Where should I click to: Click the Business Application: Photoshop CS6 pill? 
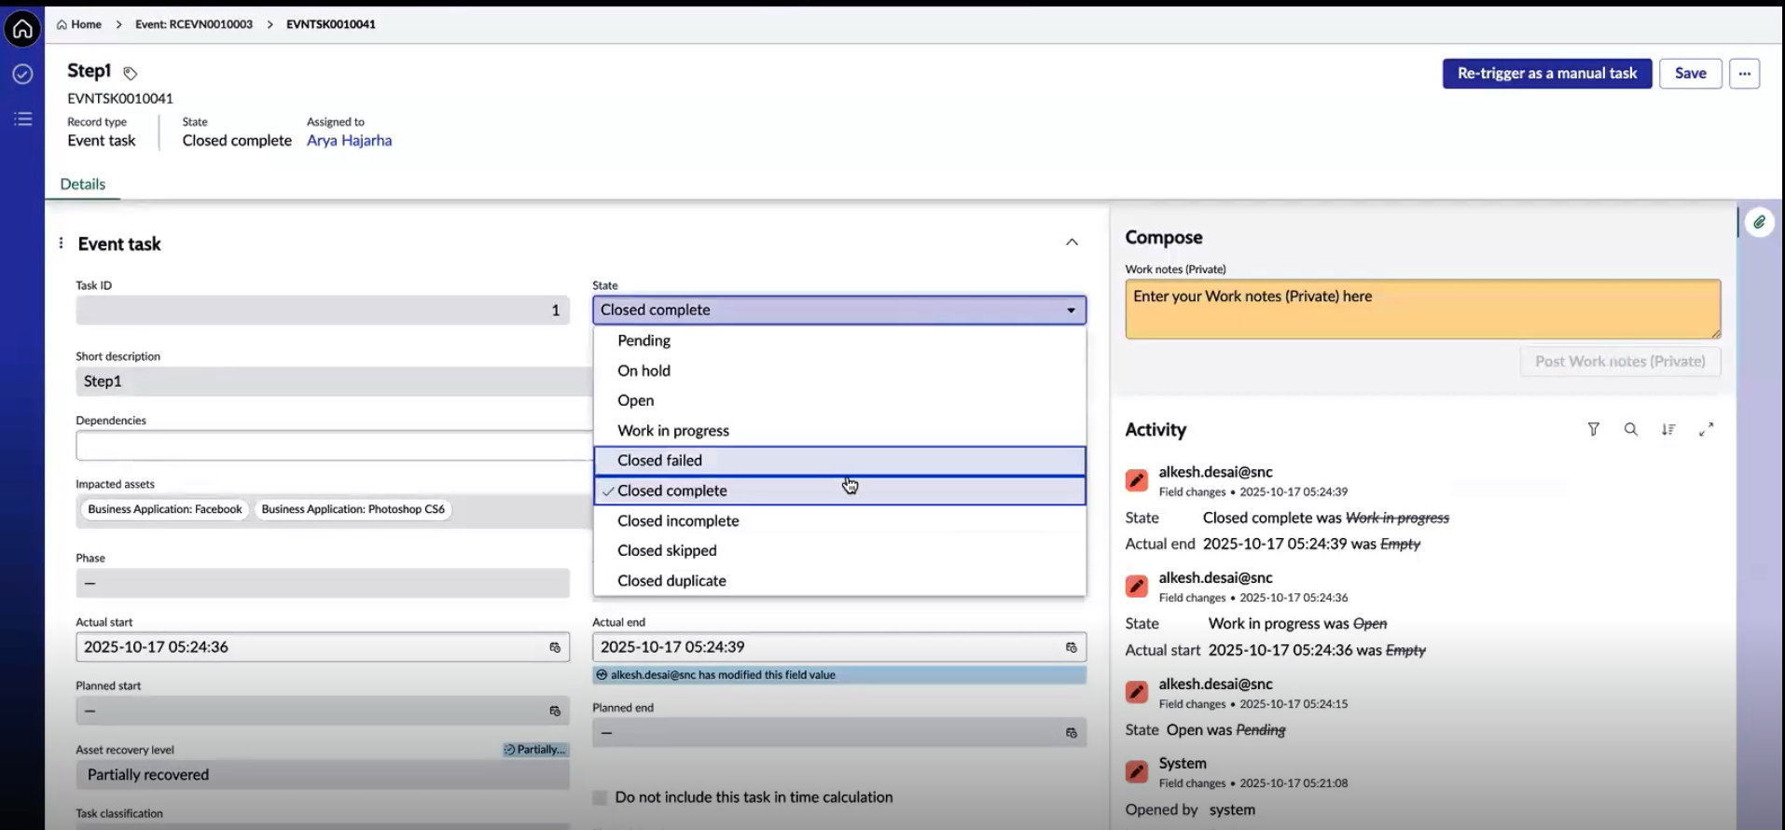pyautogui.click(x=353, y=509)
